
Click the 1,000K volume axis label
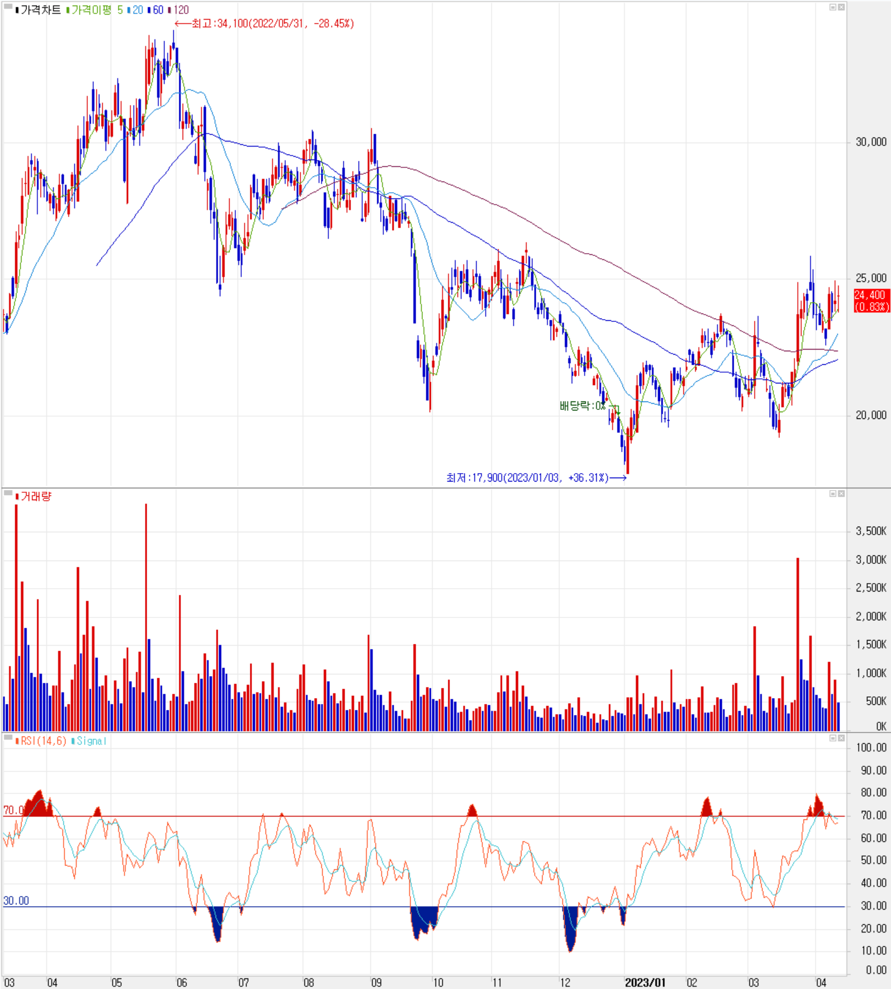871,673
